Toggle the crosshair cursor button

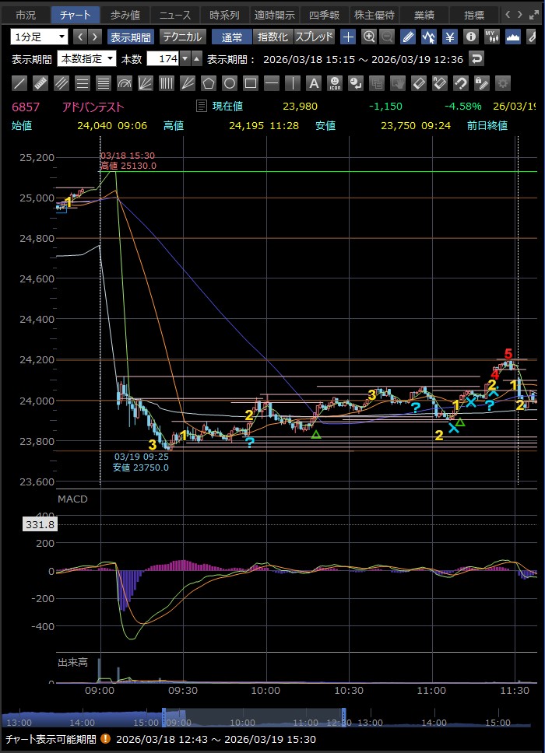pyautogui.click(x=348, y=37)
